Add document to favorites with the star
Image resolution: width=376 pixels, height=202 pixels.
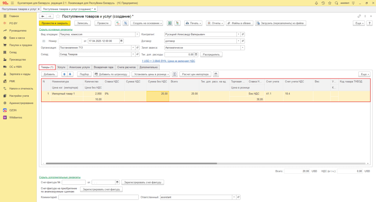58,16
